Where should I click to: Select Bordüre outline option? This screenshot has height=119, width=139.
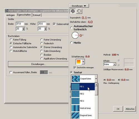41,55
